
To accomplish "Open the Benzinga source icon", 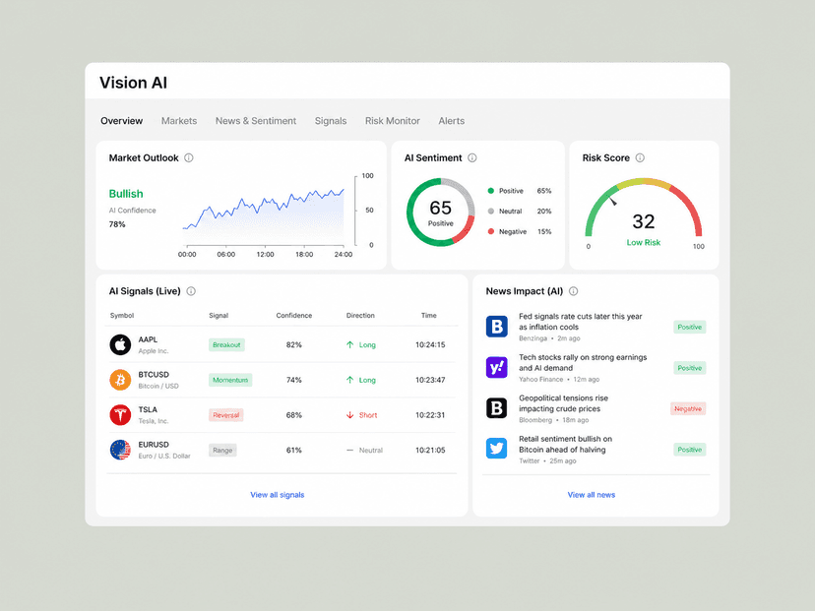I will tap(496, 327).
